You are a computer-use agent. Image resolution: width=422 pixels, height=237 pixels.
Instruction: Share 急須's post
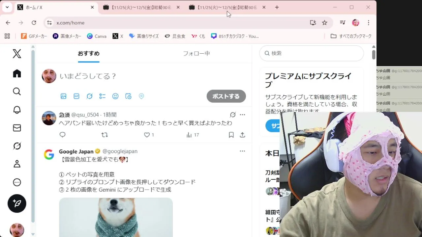(x=242, y=135)
